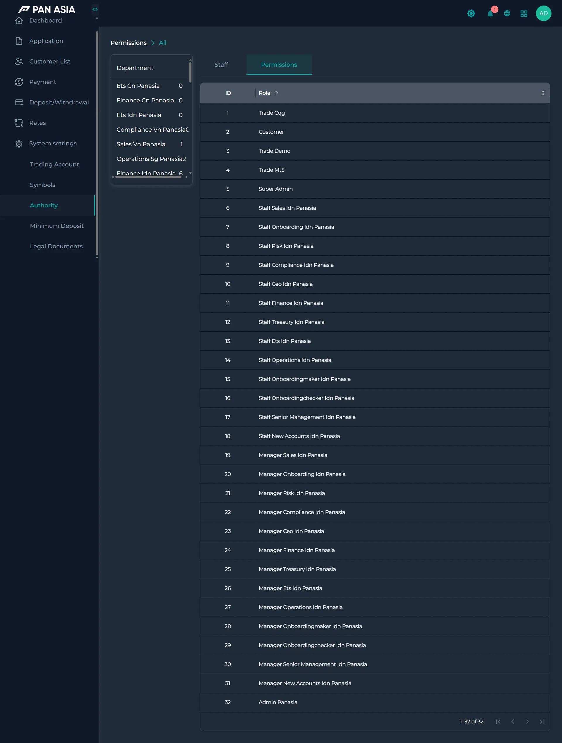Open the notifications bell
Image resolution: width=562 pixels, height=743 pixels.
click(x=490, y=13)
